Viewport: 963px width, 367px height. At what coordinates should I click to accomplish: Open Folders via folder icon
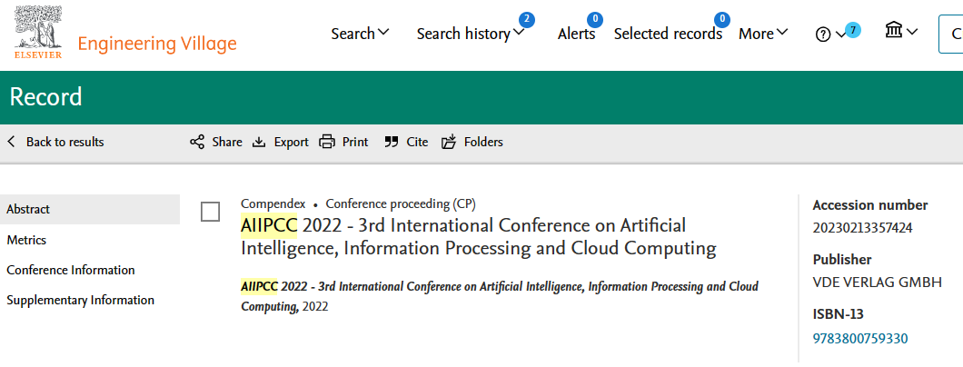(449, 142)
